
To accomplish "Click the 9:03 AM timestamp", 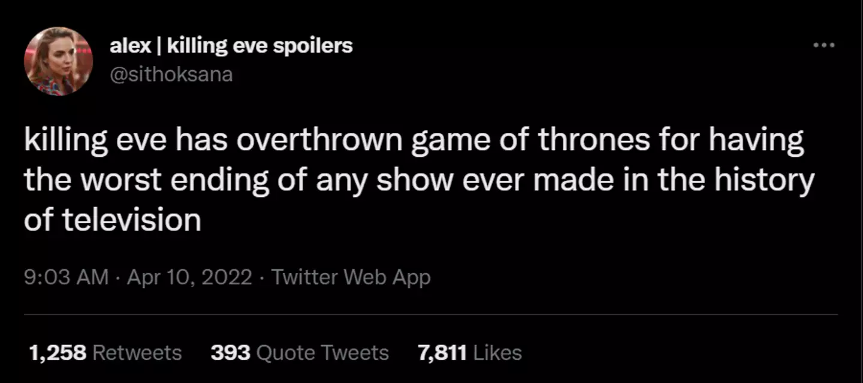I will coord(67,277).
